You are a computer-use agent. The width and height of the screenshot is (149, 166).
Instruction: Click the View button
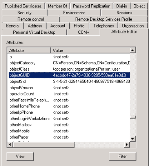point(20,156)
